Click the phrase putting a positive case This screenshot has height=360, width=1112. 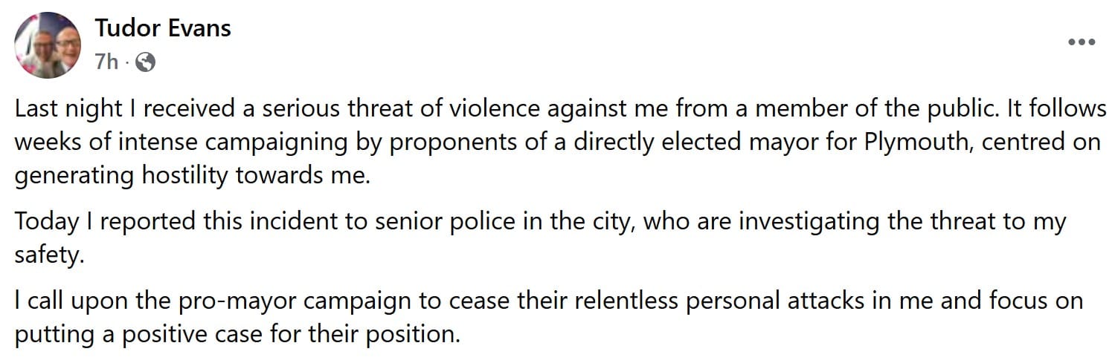click(x=150, y=335)
